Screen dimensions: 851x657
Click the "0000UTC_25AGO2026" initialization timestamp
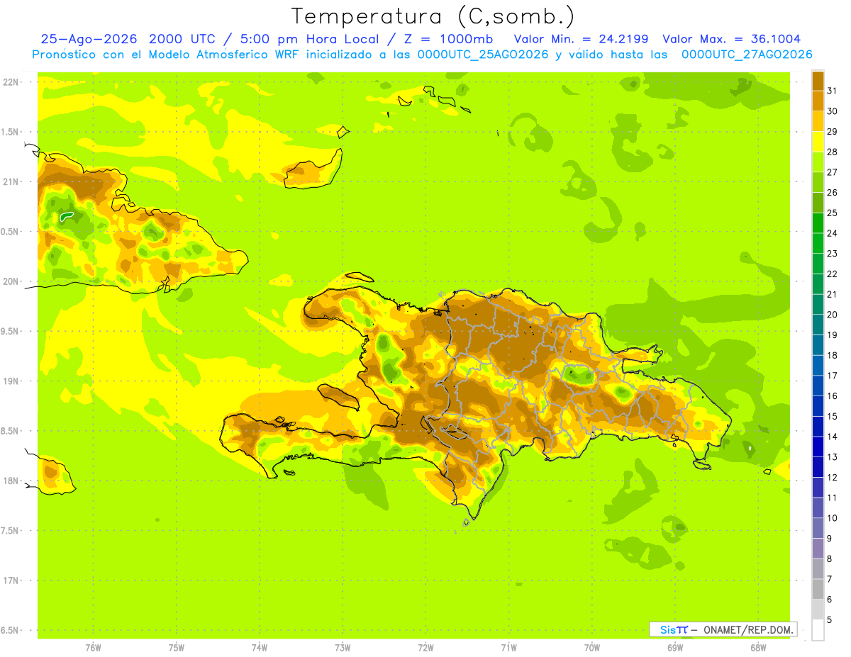[482, 55]
